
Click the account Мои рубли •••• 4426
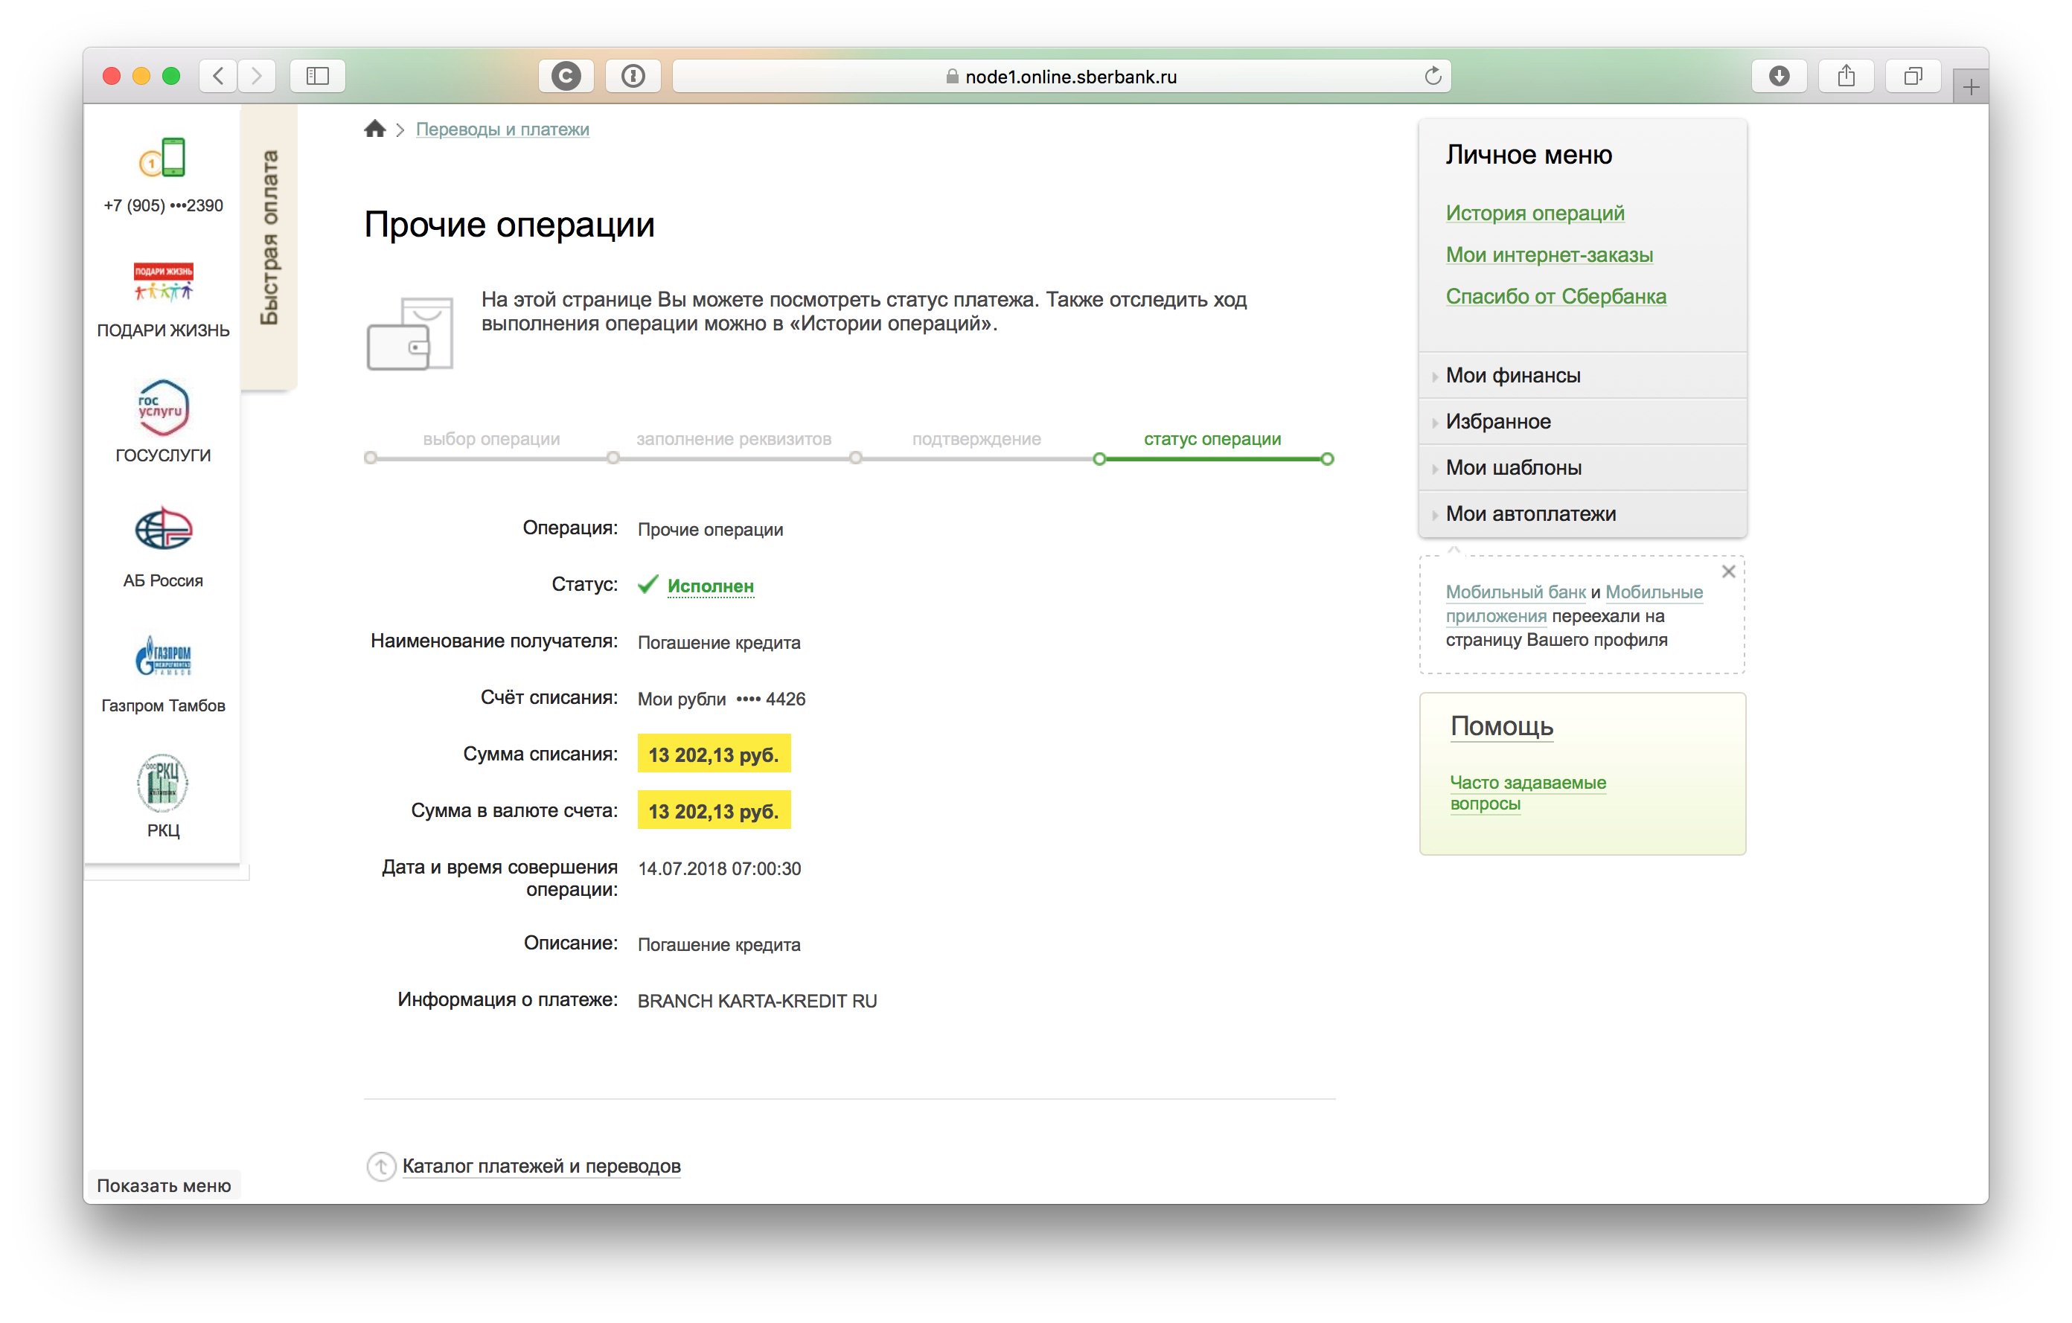coord(721,699)
